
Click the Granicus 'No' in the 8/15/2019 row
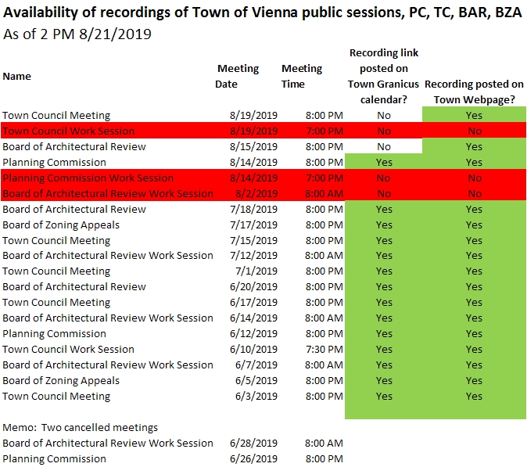(x=383, y=146)
